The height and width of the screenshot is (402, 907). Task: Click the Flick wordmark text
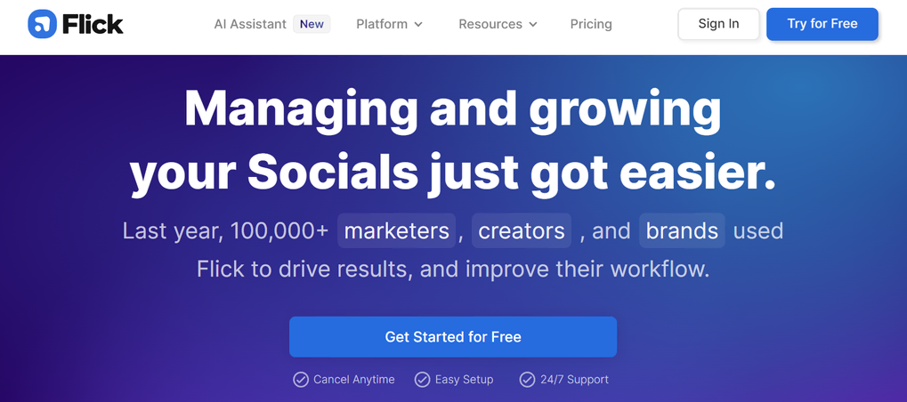[93, 24]
